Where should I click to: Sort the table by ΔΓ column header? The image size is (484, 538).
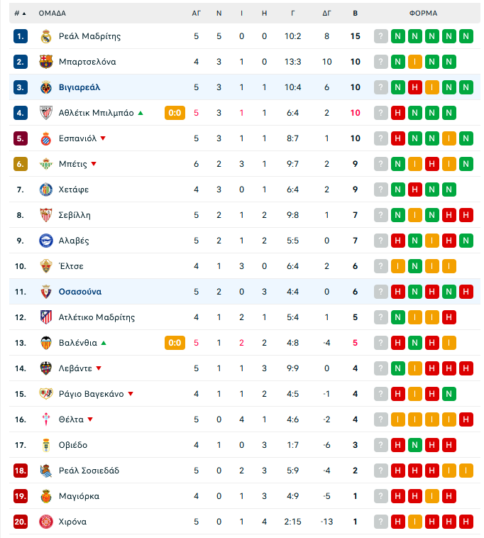[x=326, y=13]
